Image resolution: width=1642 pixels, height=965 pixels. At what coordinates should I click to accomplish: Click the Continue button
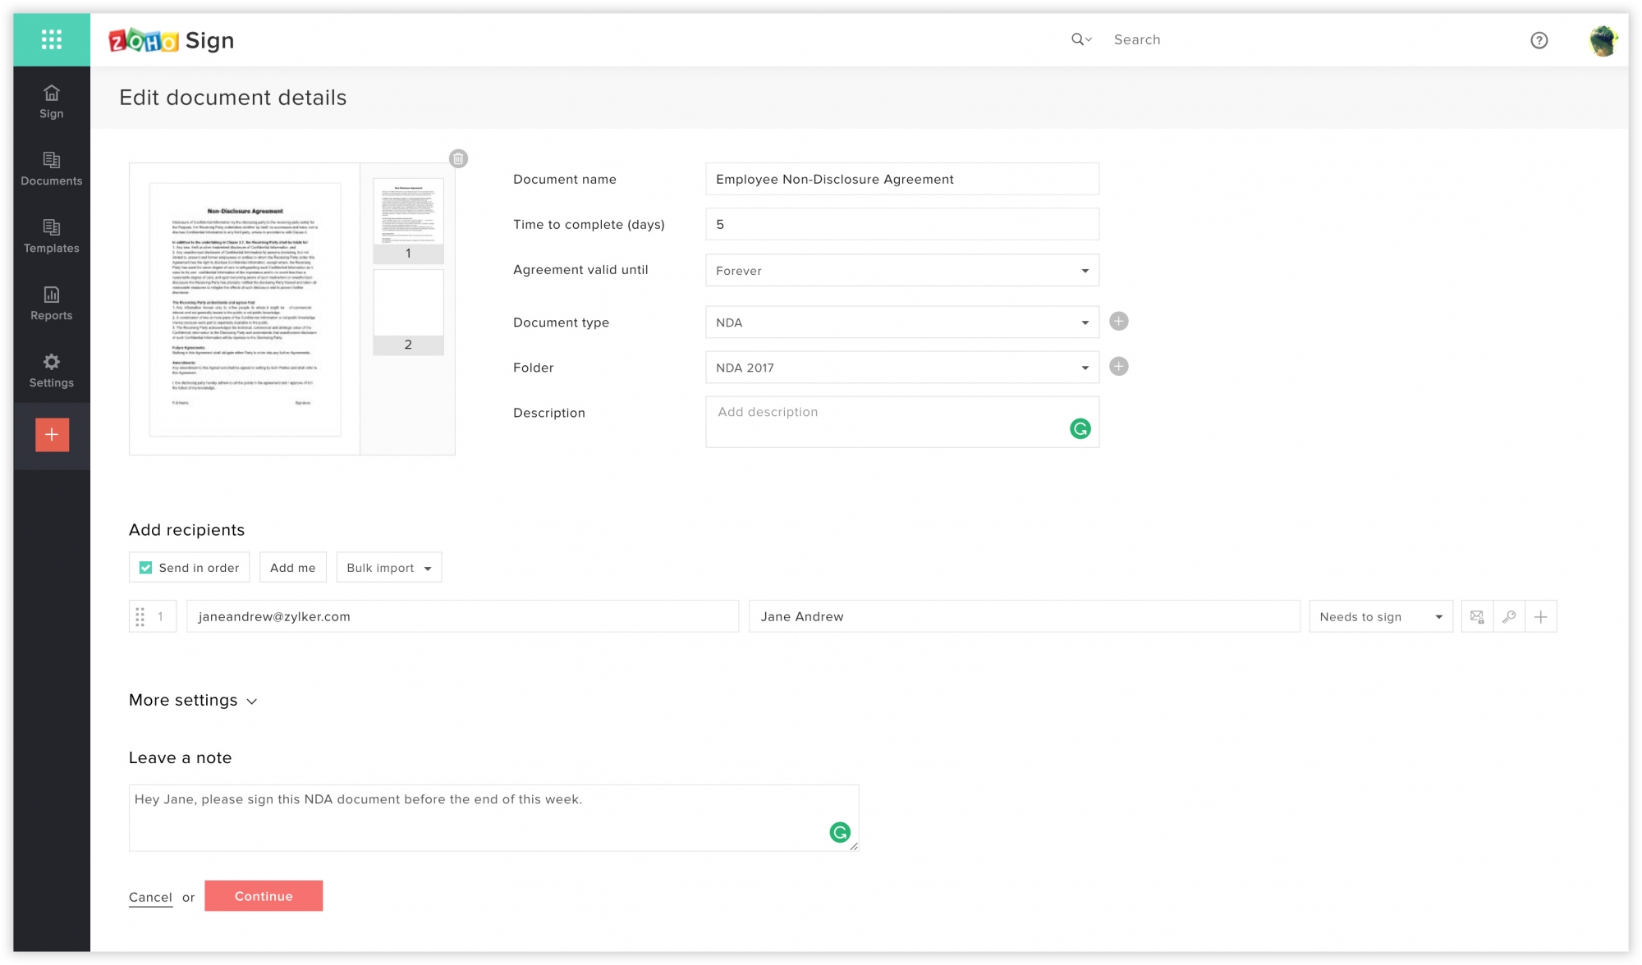pos(264,896)
